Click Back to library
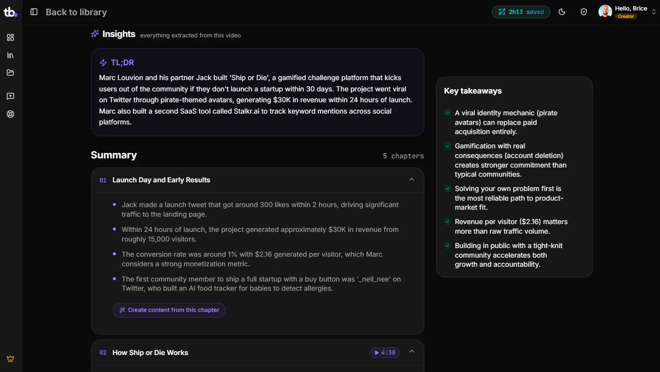660x372 pixels. [x=76, y=12]
